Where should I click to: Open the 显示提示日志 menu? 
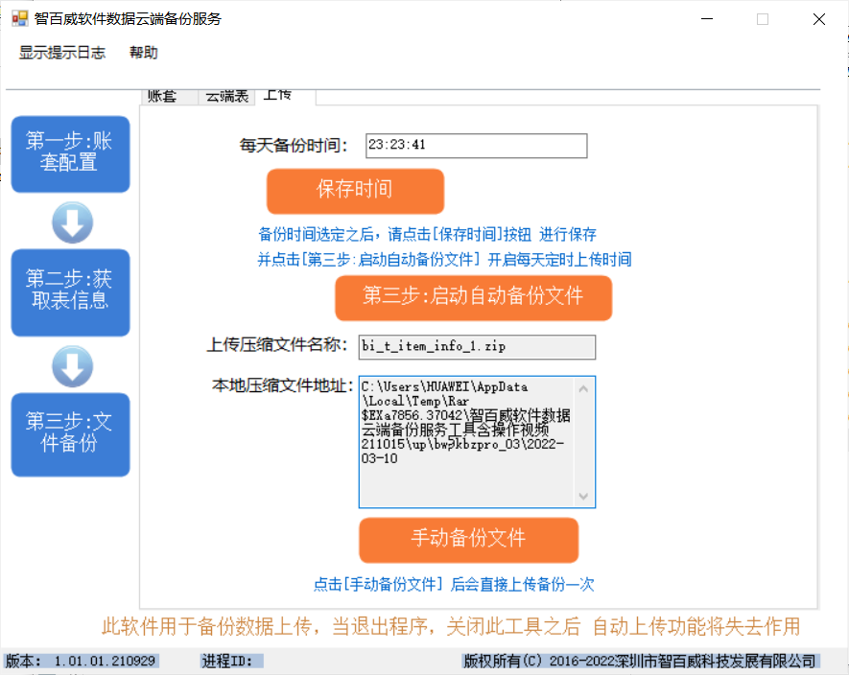pos(62,53)
